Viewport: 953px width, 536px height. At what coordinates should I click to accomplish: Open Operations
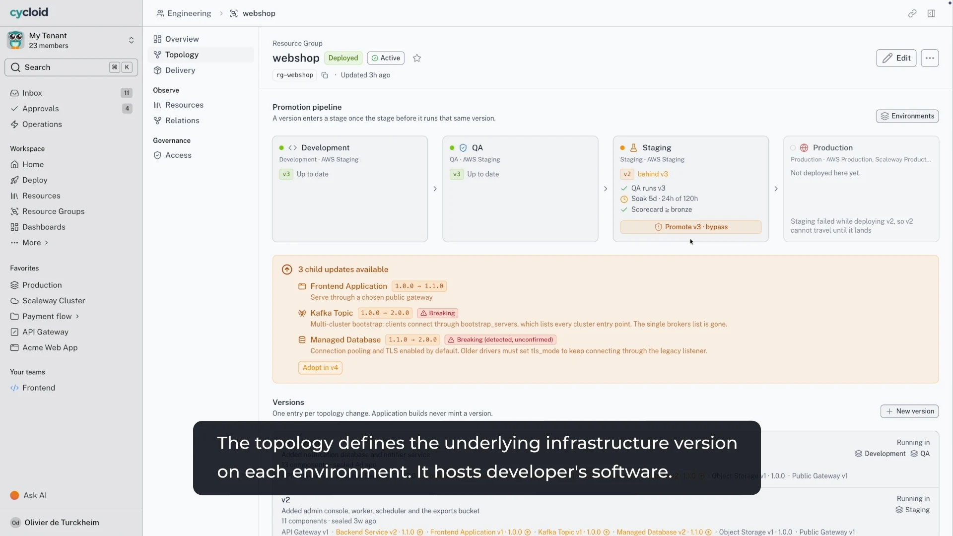(x=71, y=124)
